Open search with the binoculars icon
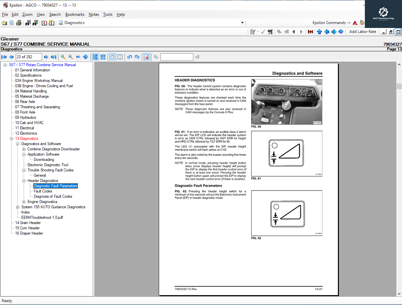Screen dimensions: 402x305 point(28,23)
